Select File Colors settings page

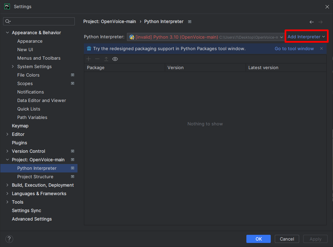coord(28,75)
